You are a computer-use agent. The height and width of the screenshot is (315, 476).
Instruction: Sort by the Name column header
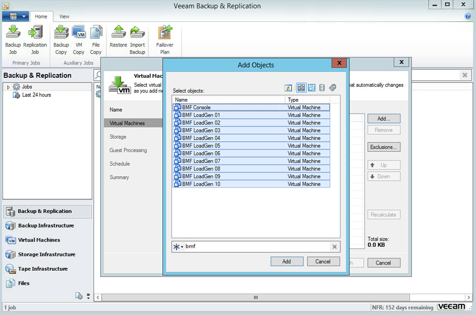[x=229, y=100]
